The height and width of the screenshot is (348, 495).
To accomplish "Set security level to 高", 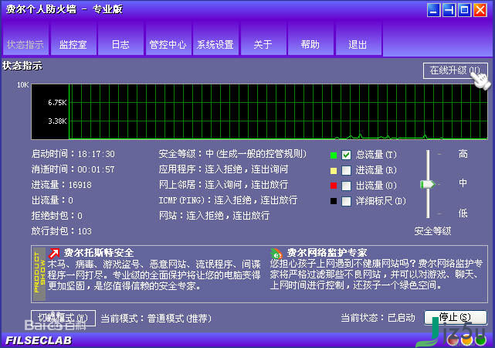I will pos(463,154).
